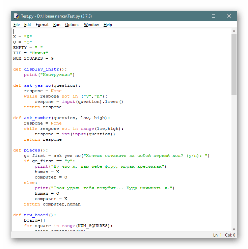The height and width of the screenshot is (249, 248).
Task: Open the Format menu
Action: click(x=42, y=25)
